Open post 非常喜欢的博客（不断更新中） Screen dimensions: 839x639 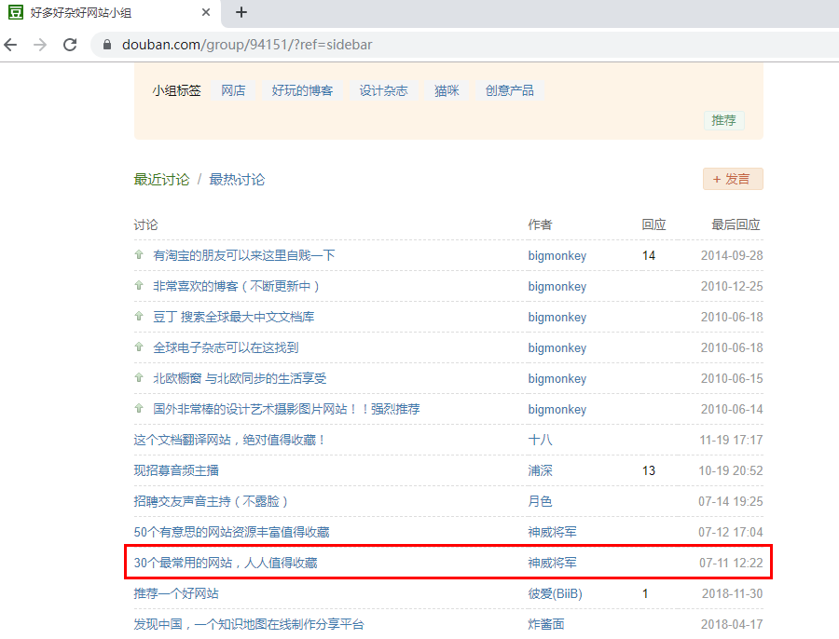pos(237,287)
